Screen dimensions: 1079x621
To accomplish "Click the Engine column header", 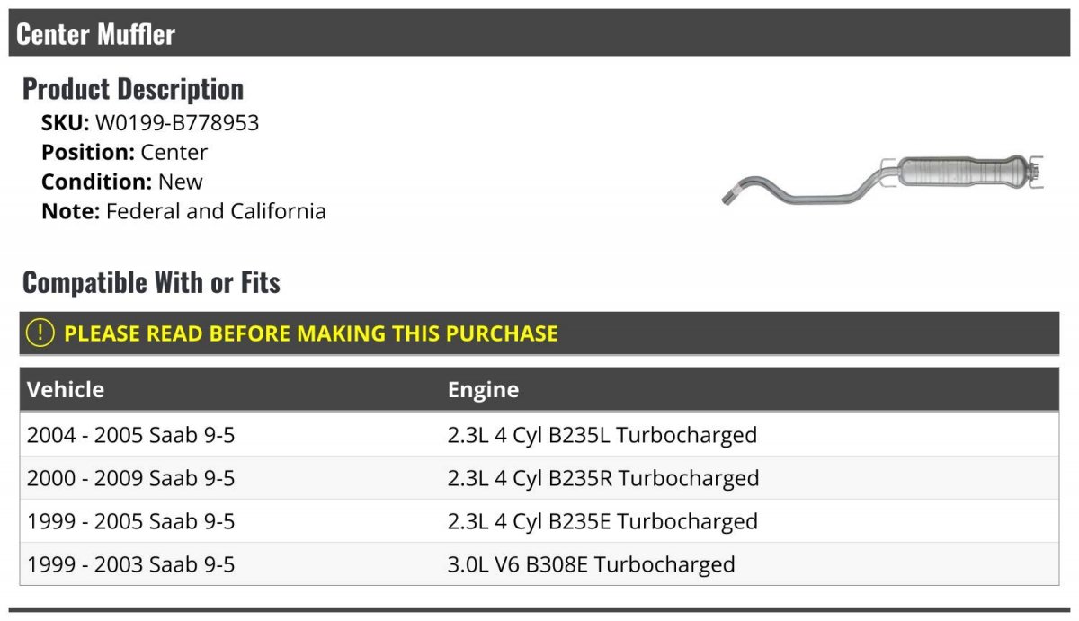I will tap(483, 390).
